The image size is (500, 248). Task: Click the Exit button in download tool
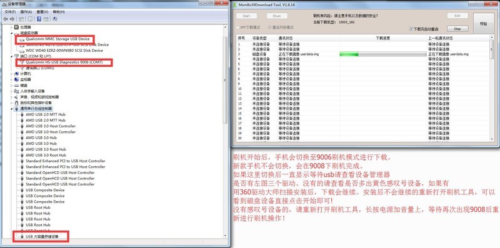tap(457, 16)
